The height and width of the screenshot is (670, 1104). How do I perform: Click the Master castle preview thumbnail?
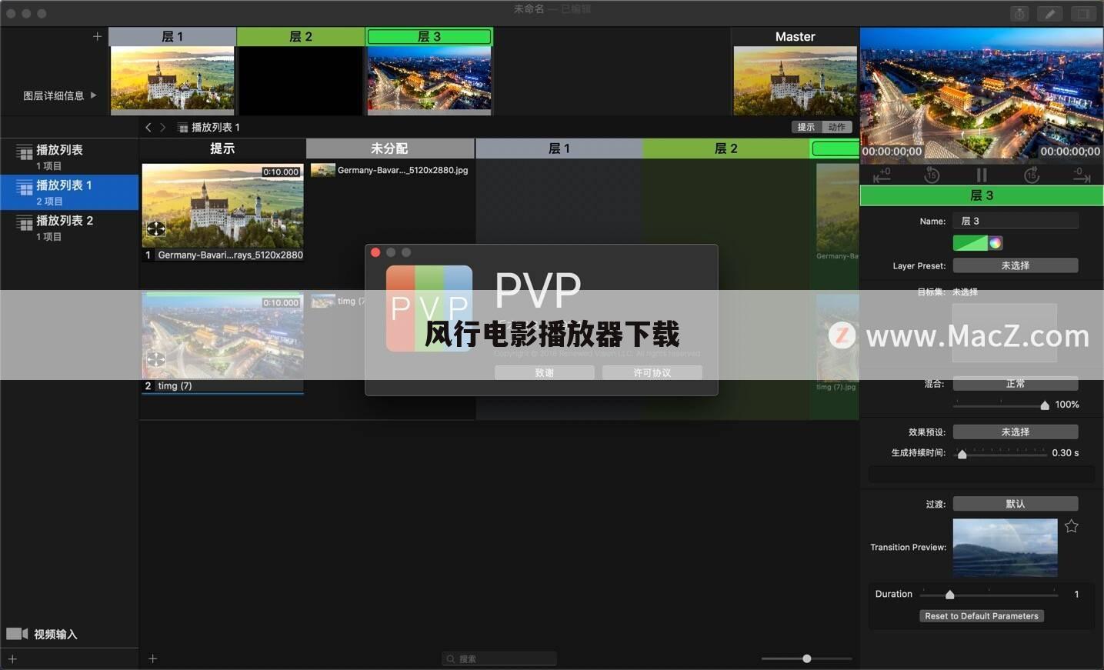(x=795, y=80)
